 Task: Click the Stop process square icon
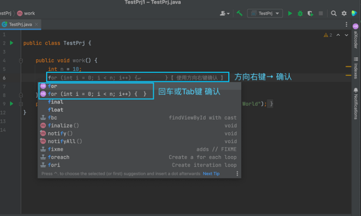[320, 13]
